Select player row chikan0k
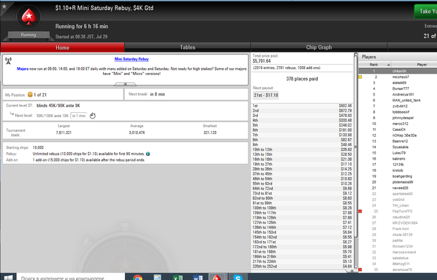 pyautogui.click(x=398, y=71)
